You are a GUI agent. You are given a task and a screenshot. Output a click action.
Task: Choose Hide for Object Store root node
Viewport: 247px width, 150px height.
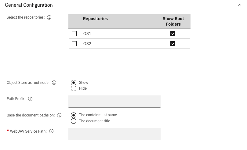(74, 88)
